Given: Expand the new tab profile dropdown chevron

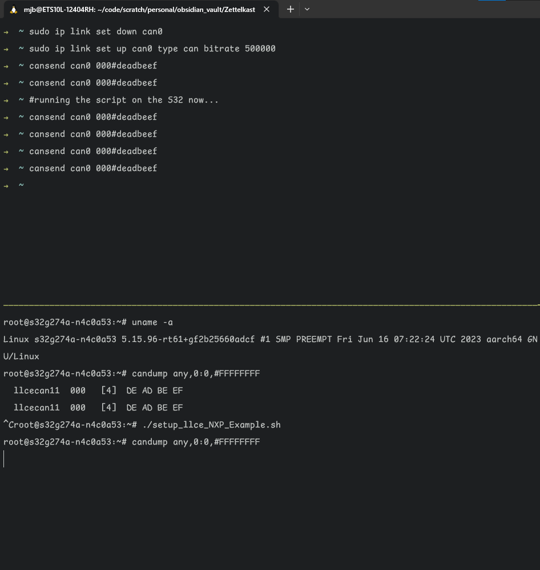Looking at the screenshot, I should click(x=307, y=9).
